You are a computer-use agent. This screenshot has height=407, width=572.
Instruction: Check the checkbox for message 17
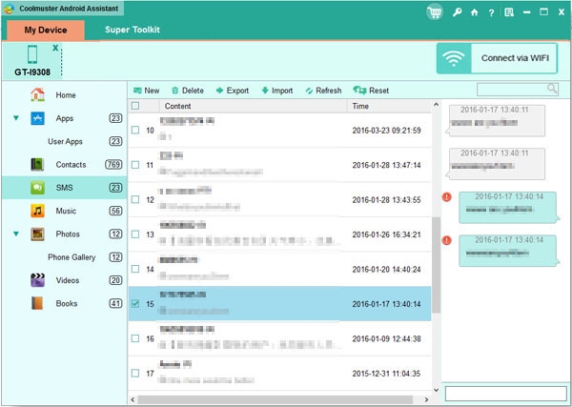[135, 373]
